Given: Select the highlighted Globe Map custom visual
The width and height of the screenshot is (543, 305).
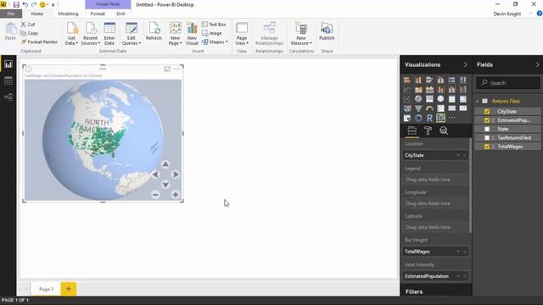Looking at the screenshot, I should coord(440,118).
